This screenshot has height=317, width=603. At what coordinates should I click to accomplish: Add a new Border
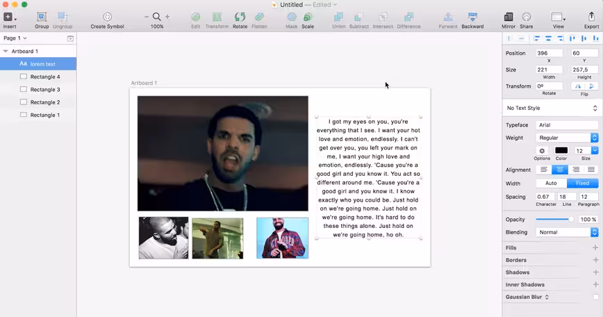[x=595, y=260]
